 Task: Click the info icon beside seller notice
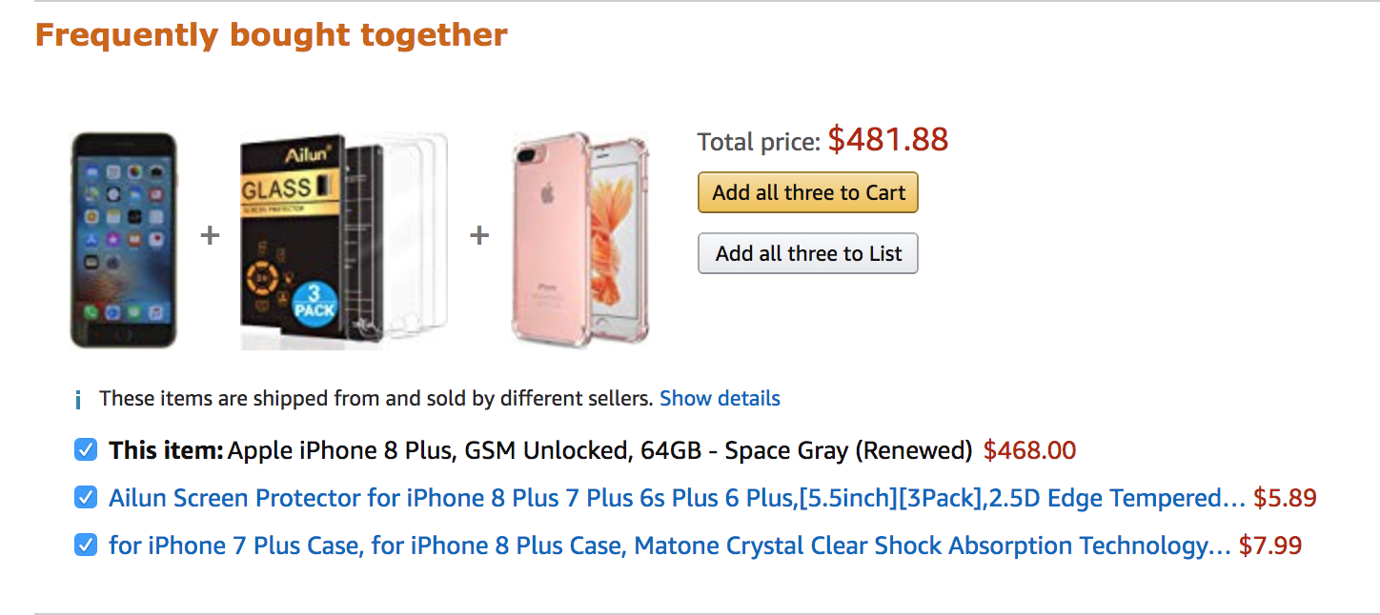[x=78, y=399]
